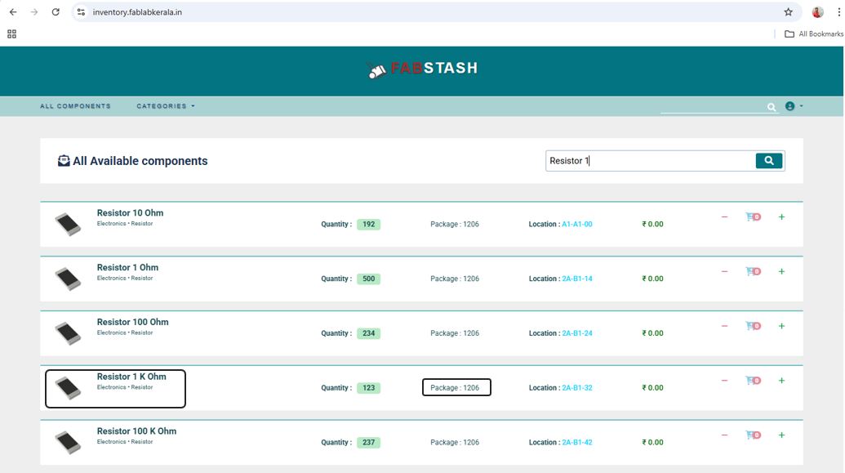
Task: Click the quantity badge 123
Action: 368,388
